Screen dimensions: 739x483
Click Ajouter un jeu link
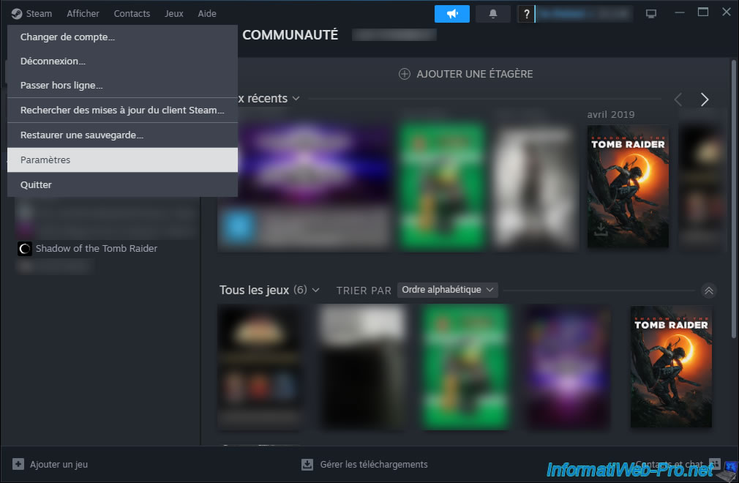coord(59,464)
